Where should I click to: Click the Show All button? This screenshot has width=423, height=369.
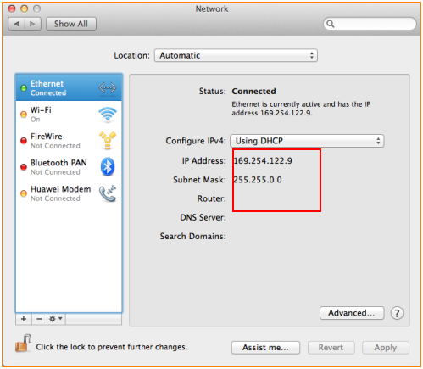71,24
